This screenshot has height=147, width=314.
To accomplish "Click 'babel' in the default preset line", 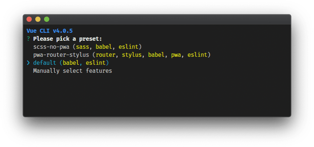I will point(71,63).
